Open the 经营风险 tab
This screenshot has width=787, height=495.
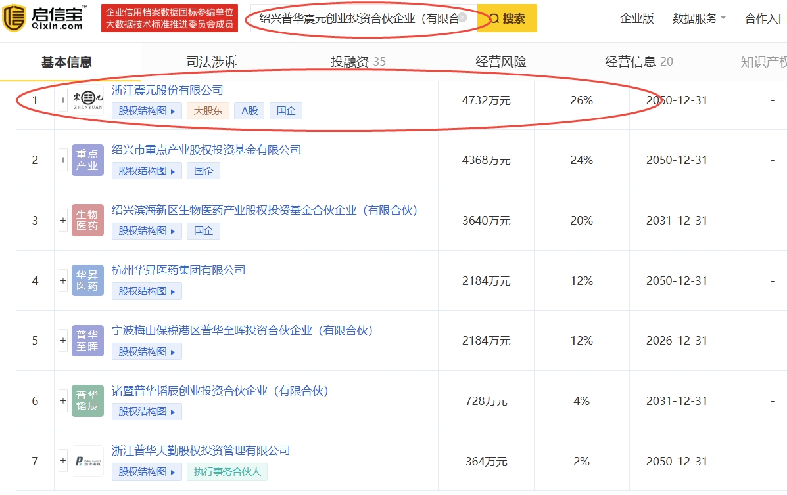click(501, 62)
